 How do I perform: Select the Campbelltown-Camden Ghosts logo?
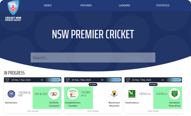73,94
